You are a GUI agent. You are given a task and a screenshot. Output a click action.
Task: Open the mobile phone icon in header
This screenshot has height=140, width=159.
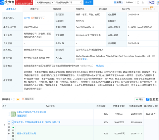click(138, 2)
